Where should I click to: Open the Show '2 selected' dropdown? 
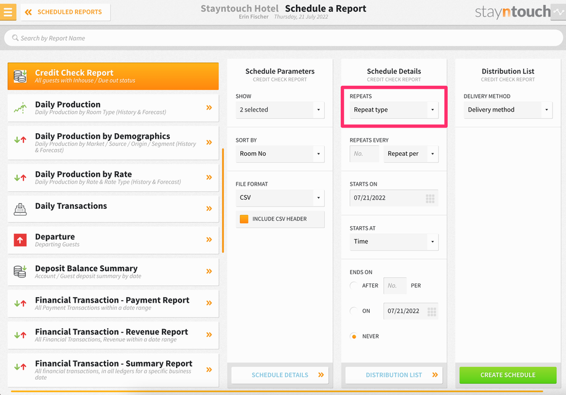[280, 110]
